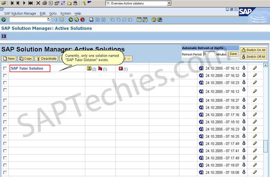Click timestamp '24.10.2005 - 07:18:08'

[222, 172]
